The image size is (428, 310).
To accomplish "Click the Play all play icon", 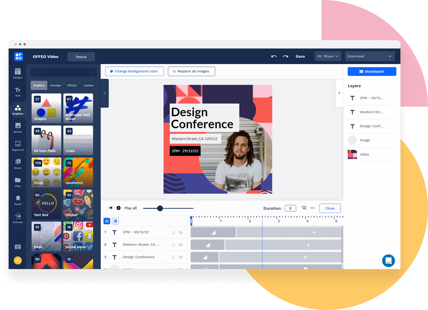I will pyautogui.click(x=119, y=208).
